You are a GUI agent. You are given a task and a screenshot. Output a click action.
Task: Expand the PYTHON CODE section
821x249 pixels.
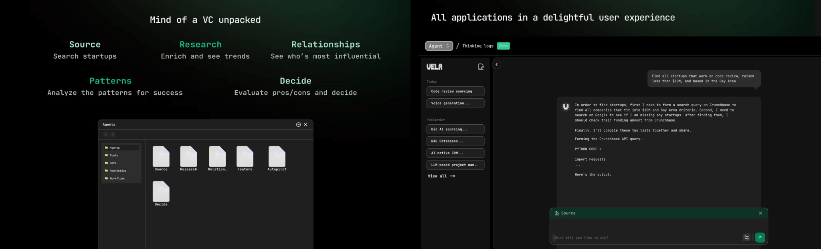tap(588, 149)
